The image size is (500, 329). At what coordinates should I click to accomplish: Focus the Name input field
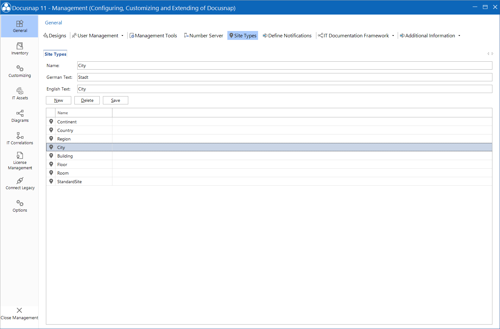tap(285, 65)
